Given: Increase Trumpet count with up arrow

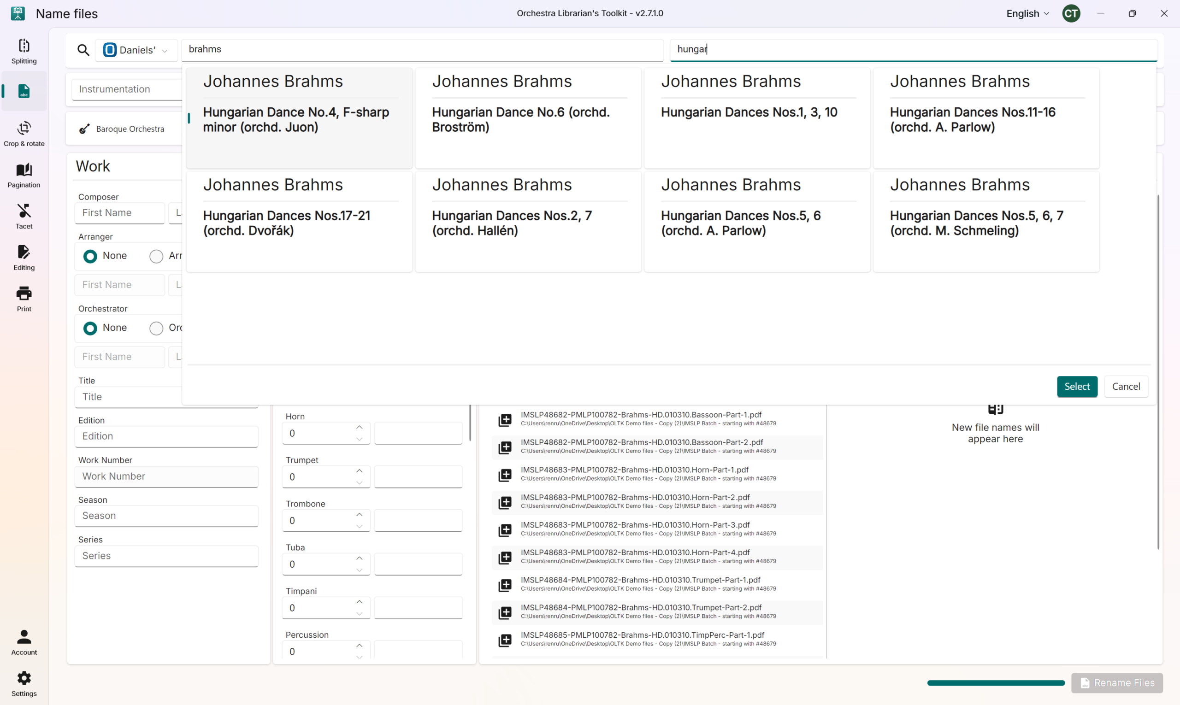Looking at the screenshot, I should pyautogui.click(x=359, y=471).
